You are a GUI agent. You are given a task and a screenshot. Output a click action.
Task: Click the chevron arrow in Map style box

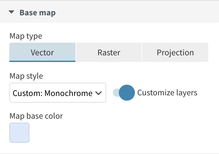[x=98, y=93]
